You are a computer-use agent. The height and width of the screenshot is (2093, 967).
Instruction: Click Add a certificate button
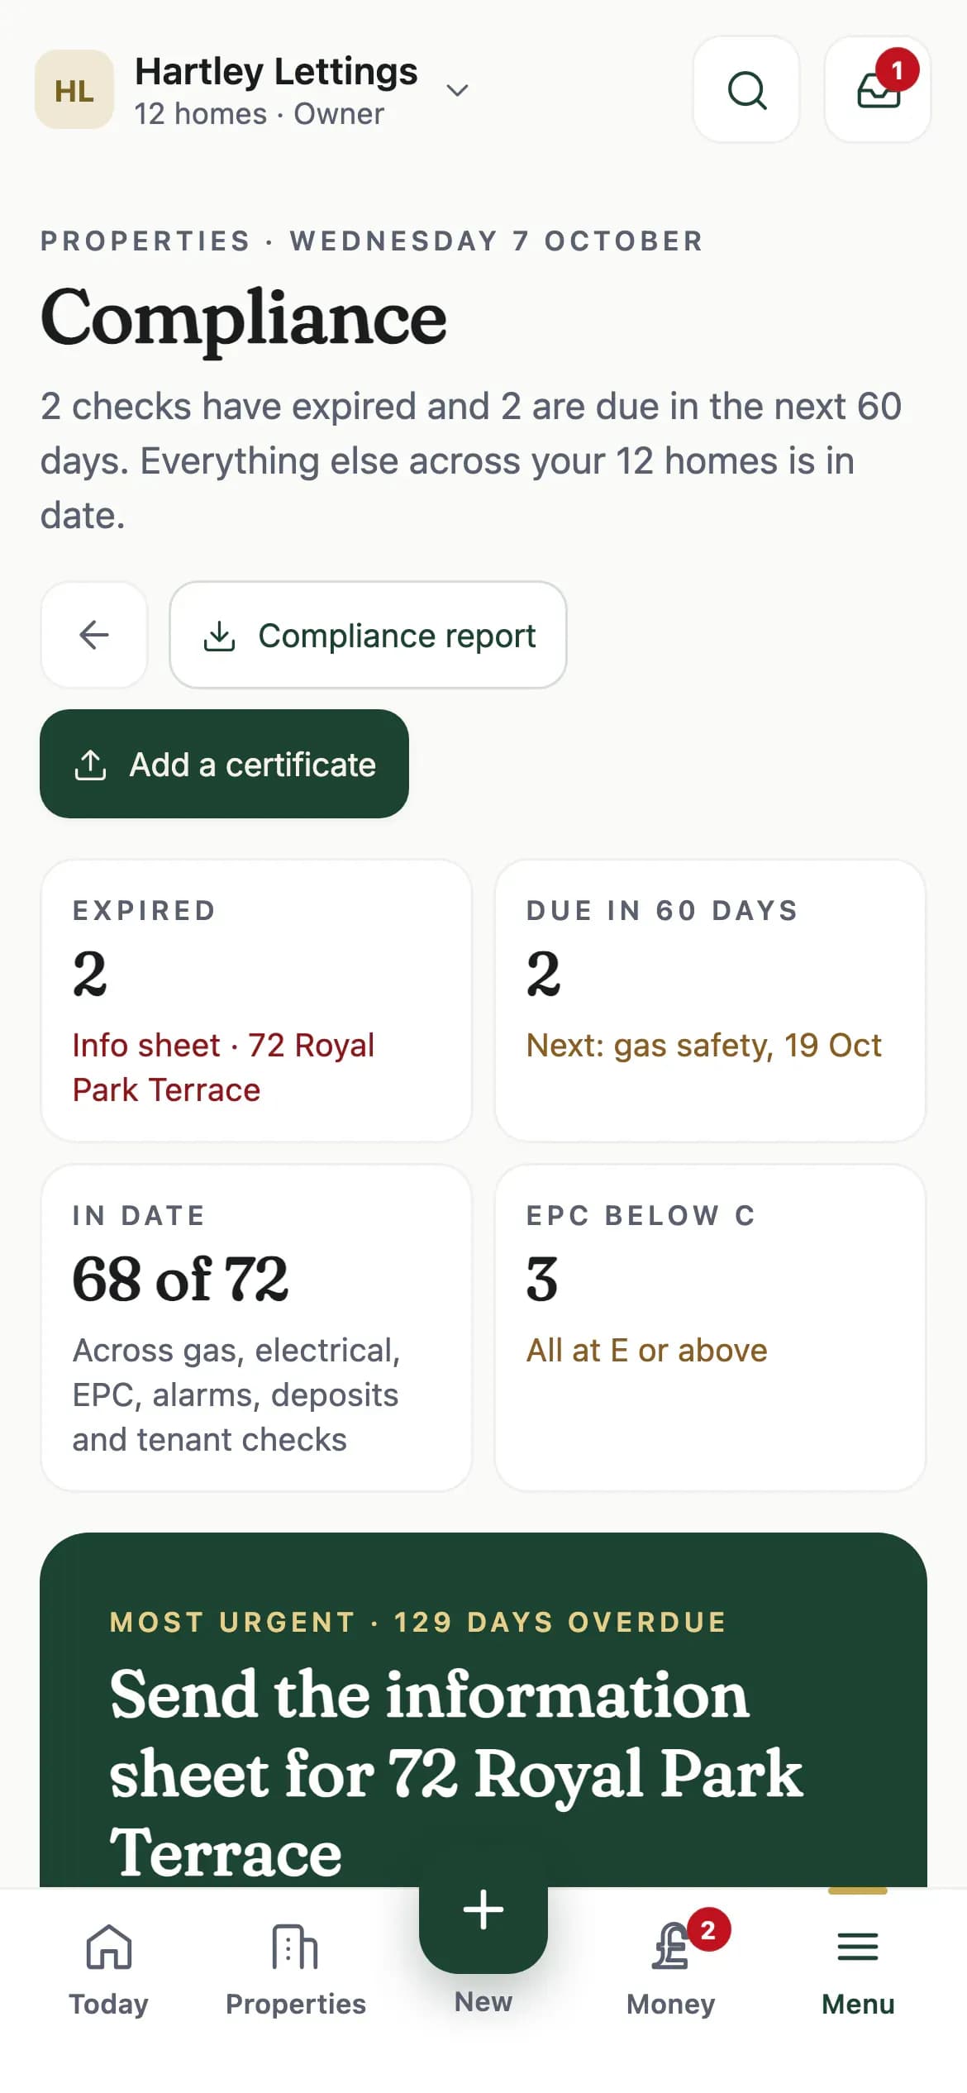coord(224,764)
